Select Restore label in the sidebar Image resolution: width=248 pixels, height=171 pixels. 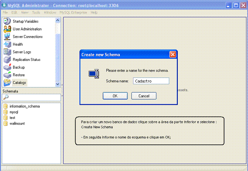click(19, 75)
